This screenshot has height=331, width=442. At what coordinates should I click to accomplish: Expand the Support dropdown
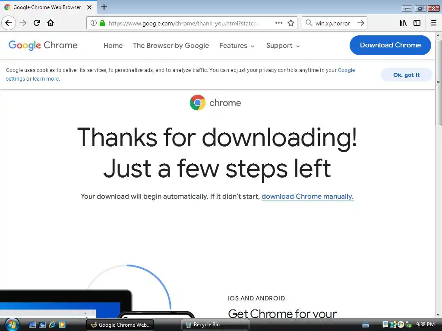coord(283,46)
